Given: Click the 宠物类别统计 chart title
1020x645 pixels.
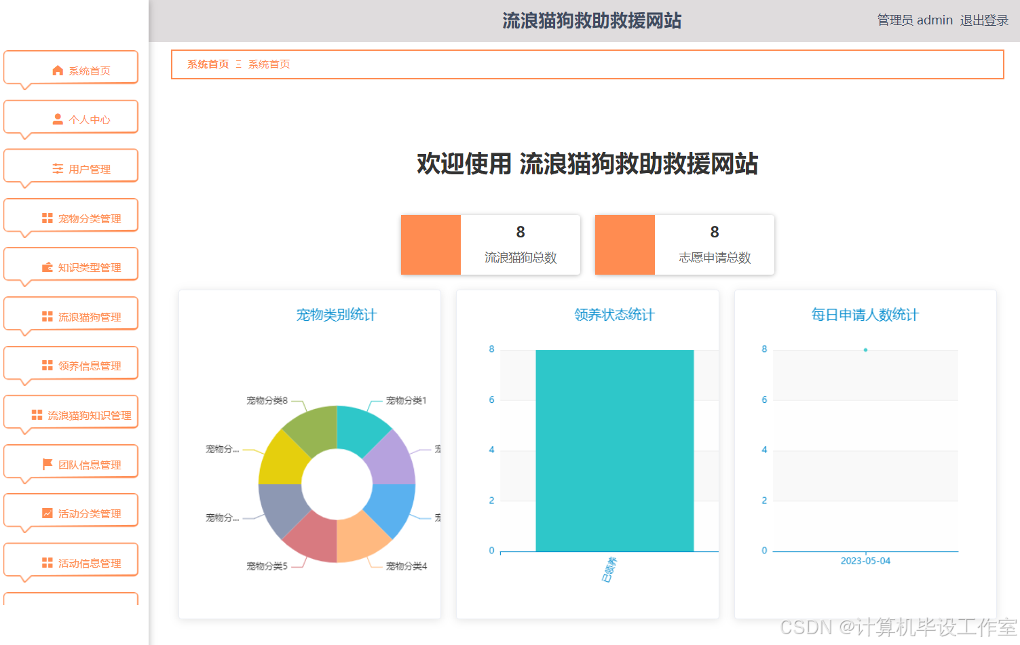Looking at the screenshot, I should [x=337, y=315].
